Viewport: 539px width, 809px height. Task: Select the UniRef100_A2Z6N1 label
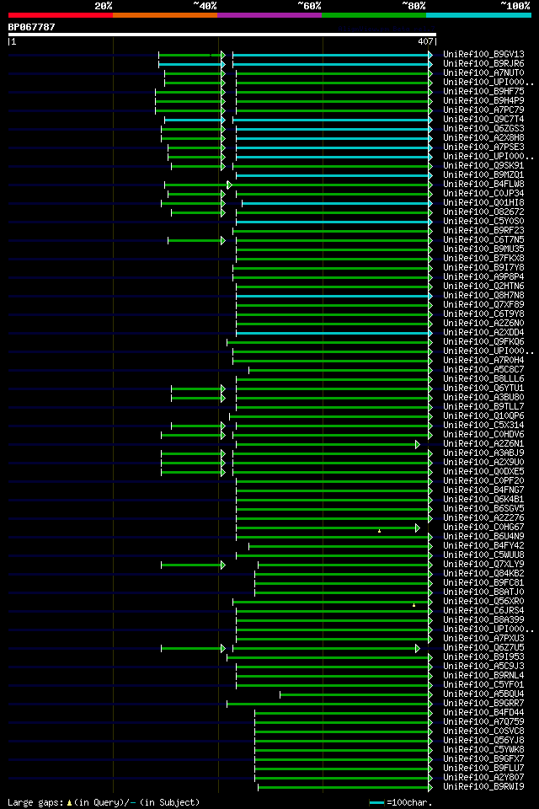tap(483, 444)
